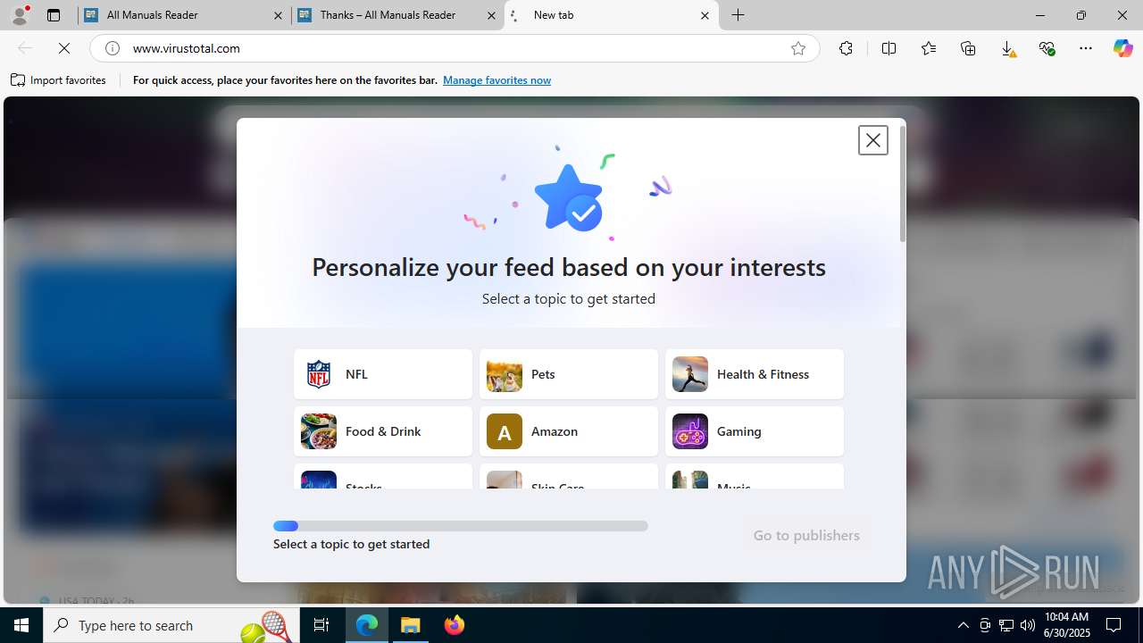This screenshot has height=643, width=1143.
Task: Open the profile avatar menu
Action: pos(20,15)
